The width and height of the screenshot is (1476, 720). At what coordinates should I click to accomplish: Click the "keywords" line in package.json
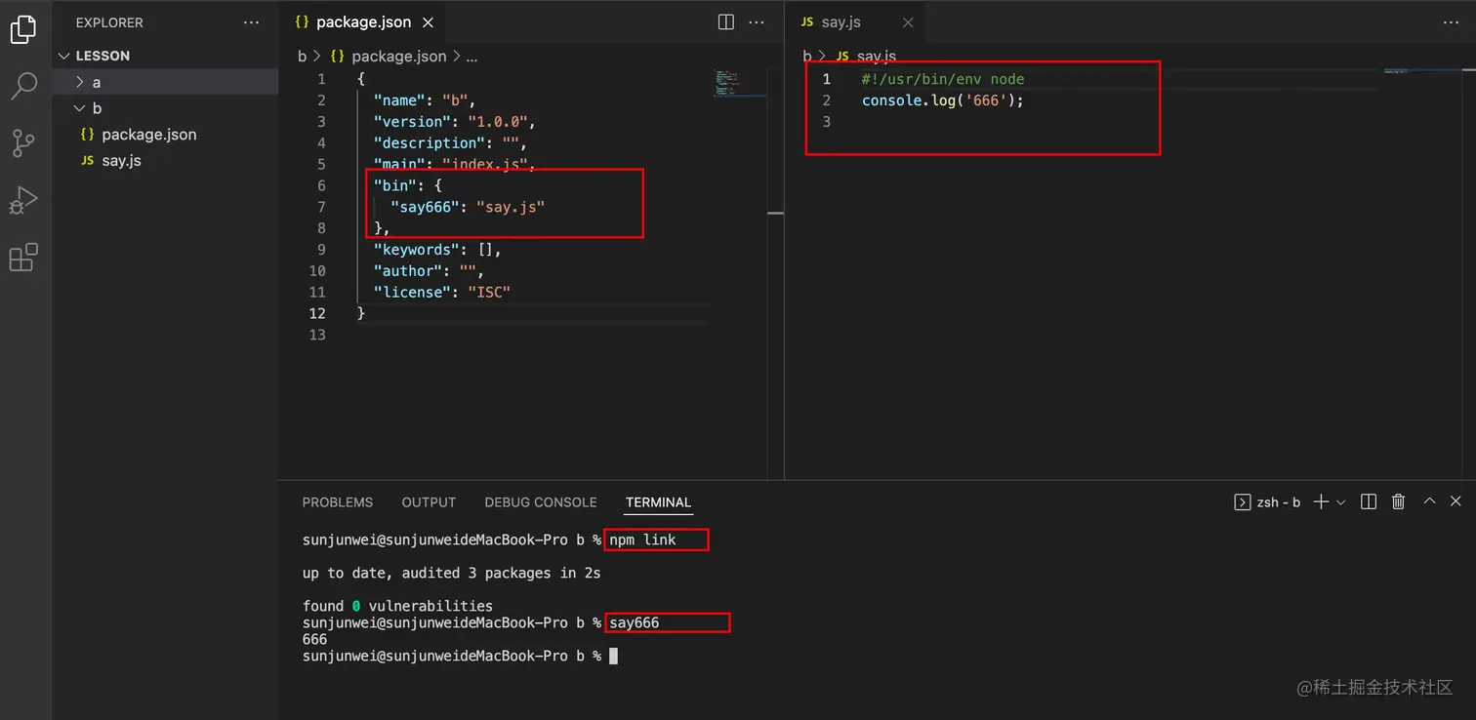pos(437,250)
